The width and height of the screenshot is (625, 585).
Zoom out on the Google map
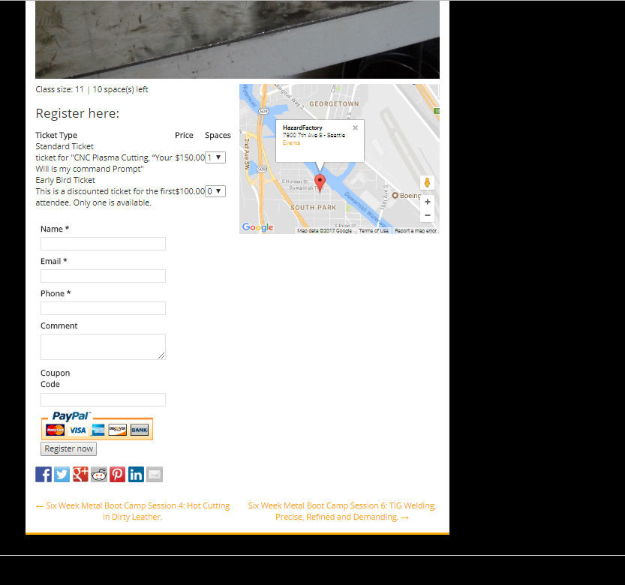[x=428, y=215]
